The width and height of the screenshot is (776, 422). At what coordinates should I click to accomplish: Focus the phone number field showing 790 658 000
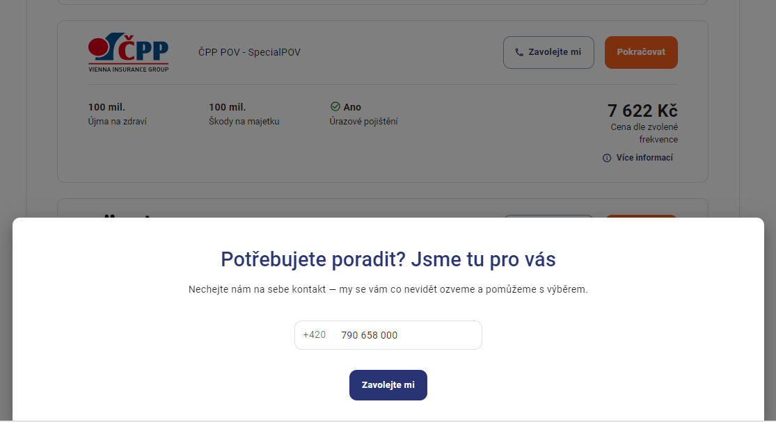point(388,335)
